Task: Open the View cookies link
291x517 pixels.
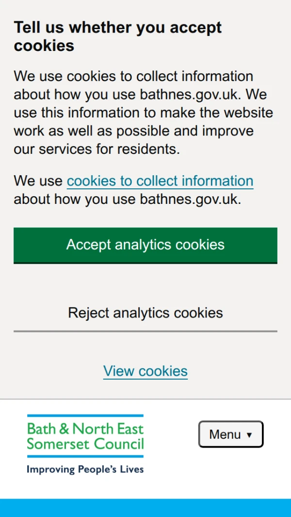Action: [145, 371]
